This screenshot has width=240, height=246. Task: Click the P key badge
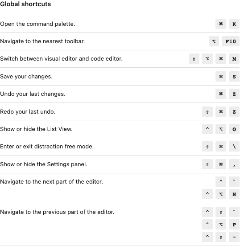pyautogui.click(x=234, y=225)
